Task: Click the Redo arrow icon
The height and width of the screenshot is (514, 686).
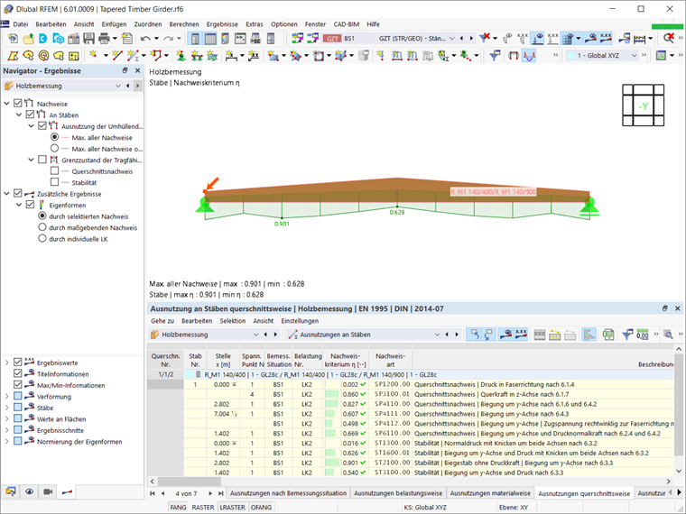Action: tap(169, 39)
